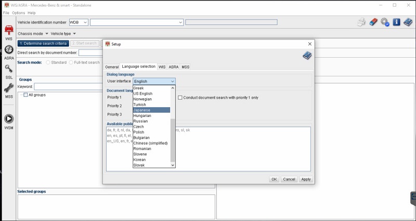Click the field right of VIN combo box
416x221 pixels.
[x=231, y=22]
